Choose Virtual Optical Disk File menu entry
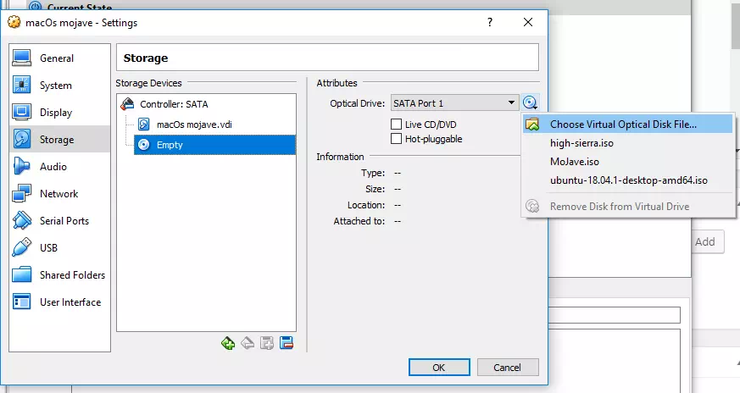 point(627,124)
